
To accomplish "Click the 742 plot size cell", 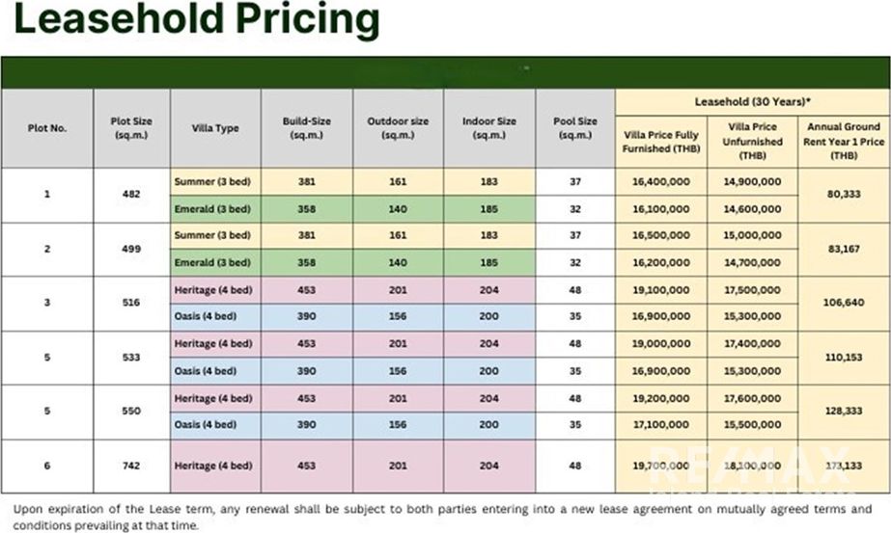I will (131, 466).
